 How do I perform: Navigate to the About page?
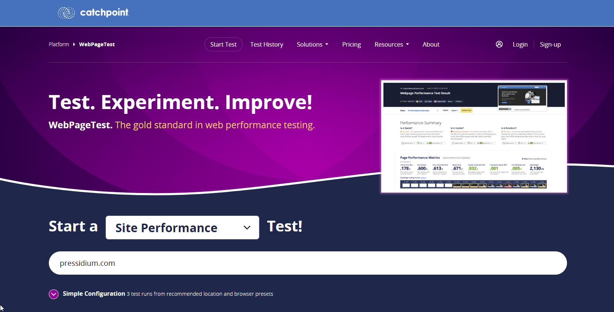click(x=431, y=44)
